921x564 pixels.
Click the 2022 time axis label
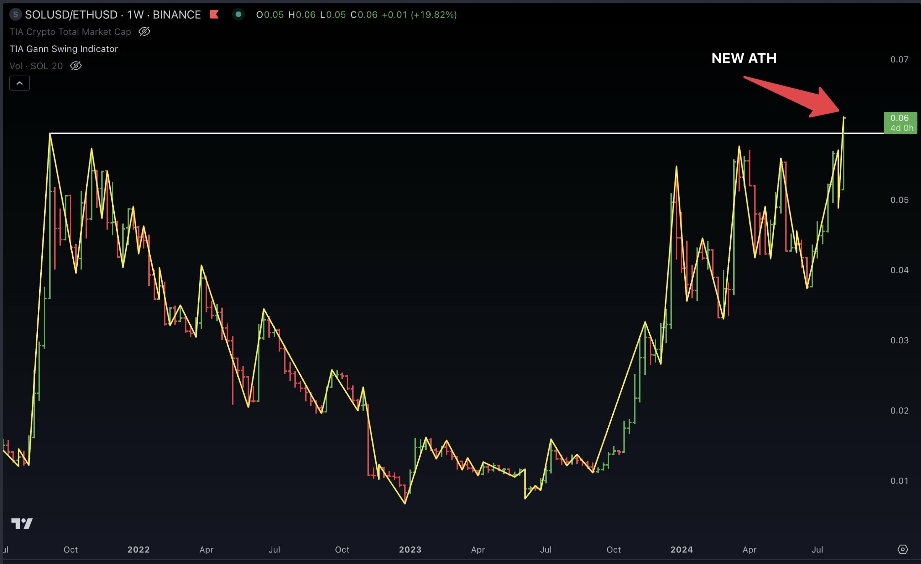[139, 549]
